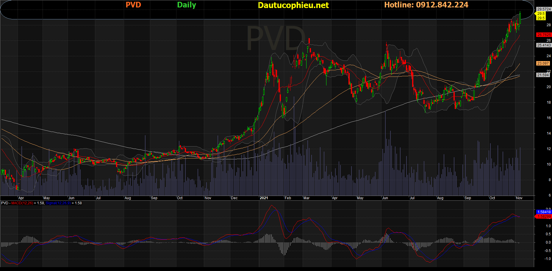Select the gray 29.5724 price tag

click(x=544, y=9)
